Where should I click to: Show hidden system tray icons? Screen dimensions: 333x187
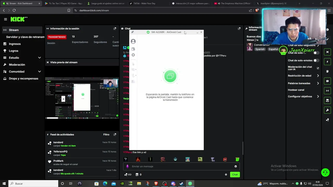coord(293,184)
